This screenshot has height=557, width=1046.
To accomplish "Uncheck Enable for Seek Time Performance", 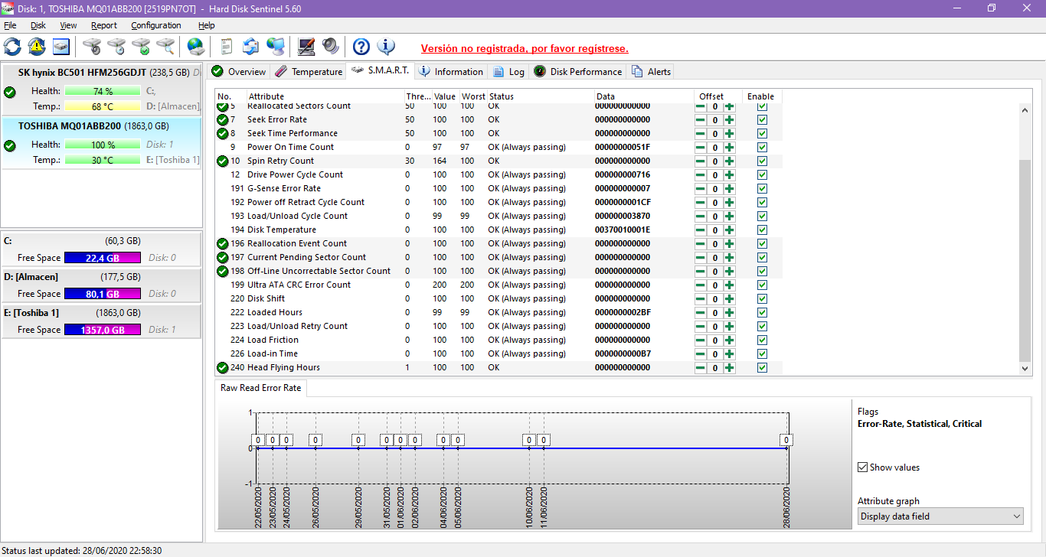I will 762,134.
